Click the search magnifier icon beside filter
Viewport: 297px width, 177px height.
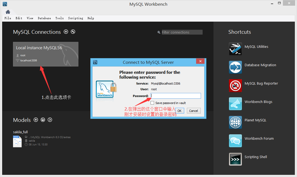tap(159, 32)
